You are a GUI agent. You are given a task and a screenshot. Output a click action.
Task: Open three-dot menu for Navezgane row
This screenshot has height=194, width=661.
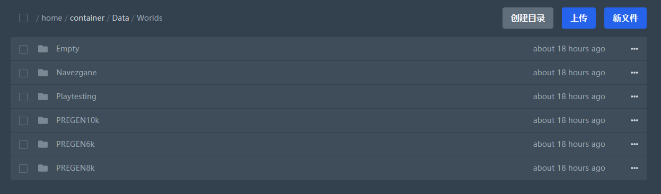pos(634,73)
